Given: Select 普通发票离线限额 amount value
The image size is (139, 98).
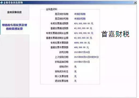Looking at the screenshot, I should (x=83, y=28).
